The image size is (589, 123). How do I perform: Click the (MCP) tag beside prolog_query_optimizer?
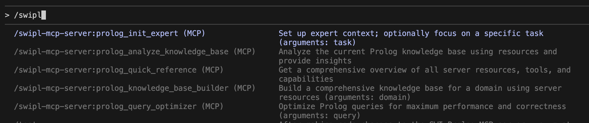212,107
